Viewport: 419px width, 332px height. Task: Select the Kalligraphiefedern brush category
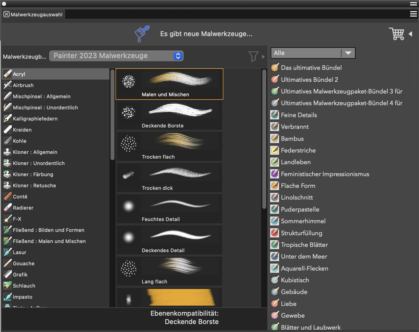(x=35, y=119)
